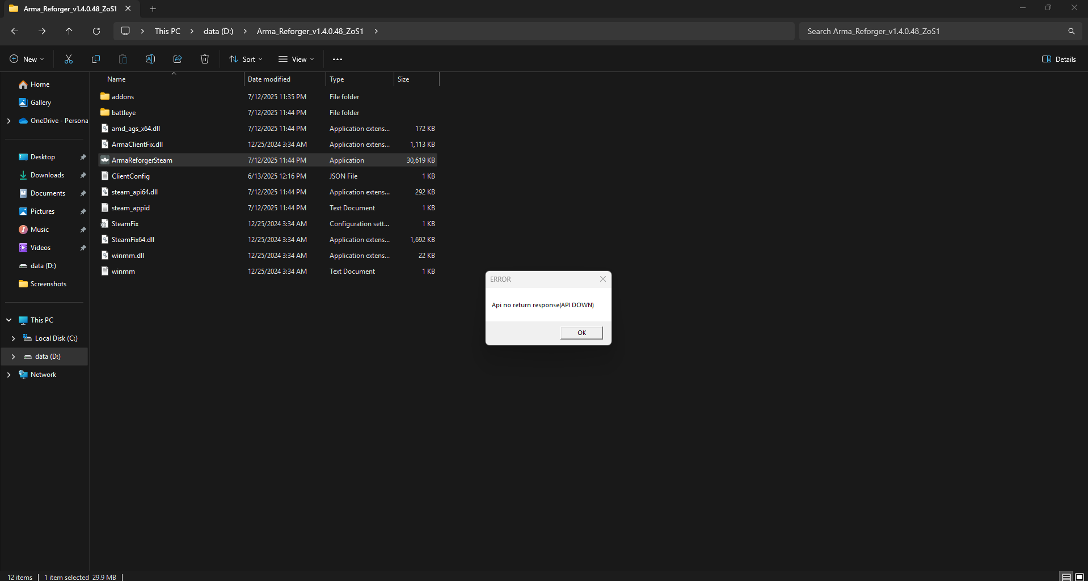The image size is (1088, 581).
Task: Go up one folder level arrow
Action: tap(69, 31)
